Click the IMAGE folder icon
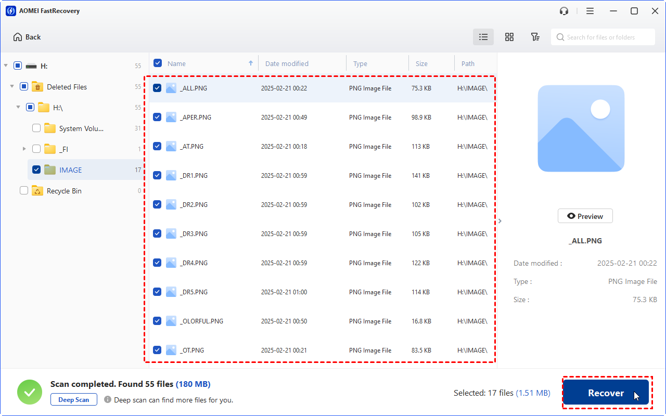 point(49,170)
